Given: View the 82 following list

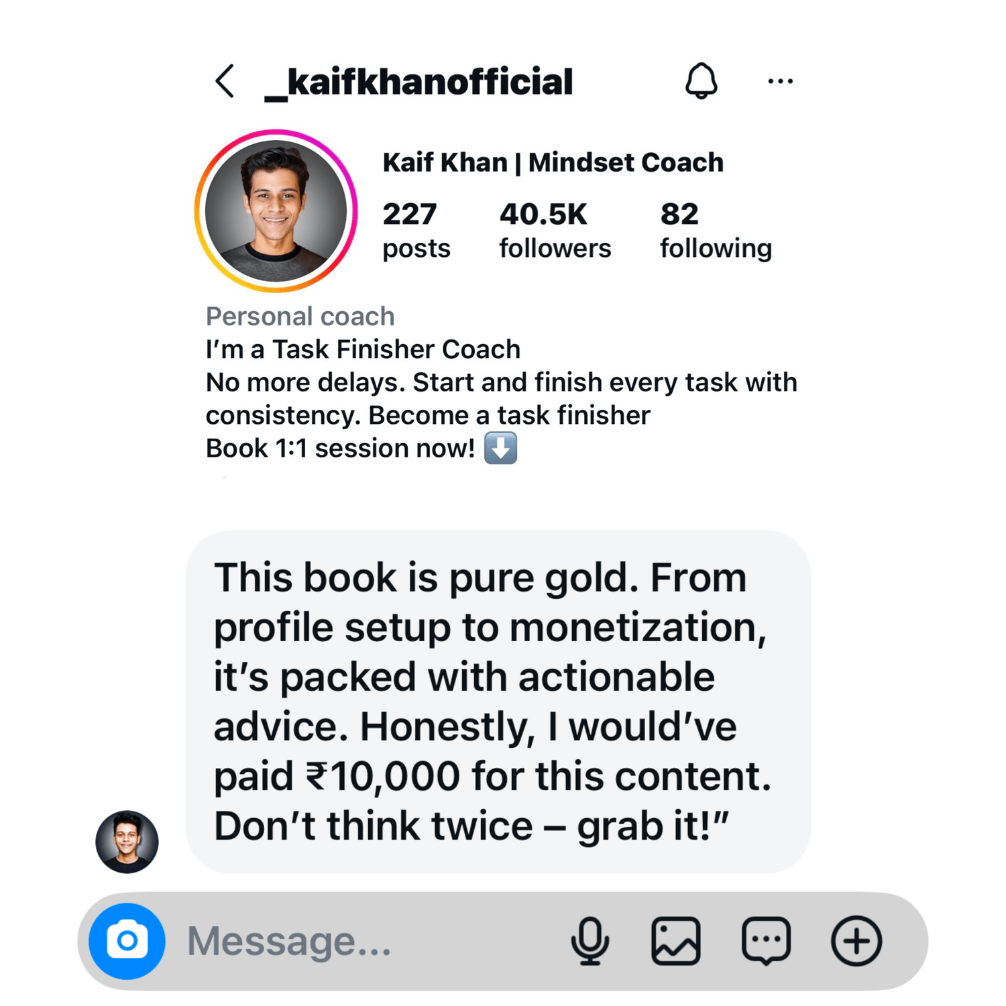Looking at the screenshot, I should pyautogui.click(x=715, y=230).
